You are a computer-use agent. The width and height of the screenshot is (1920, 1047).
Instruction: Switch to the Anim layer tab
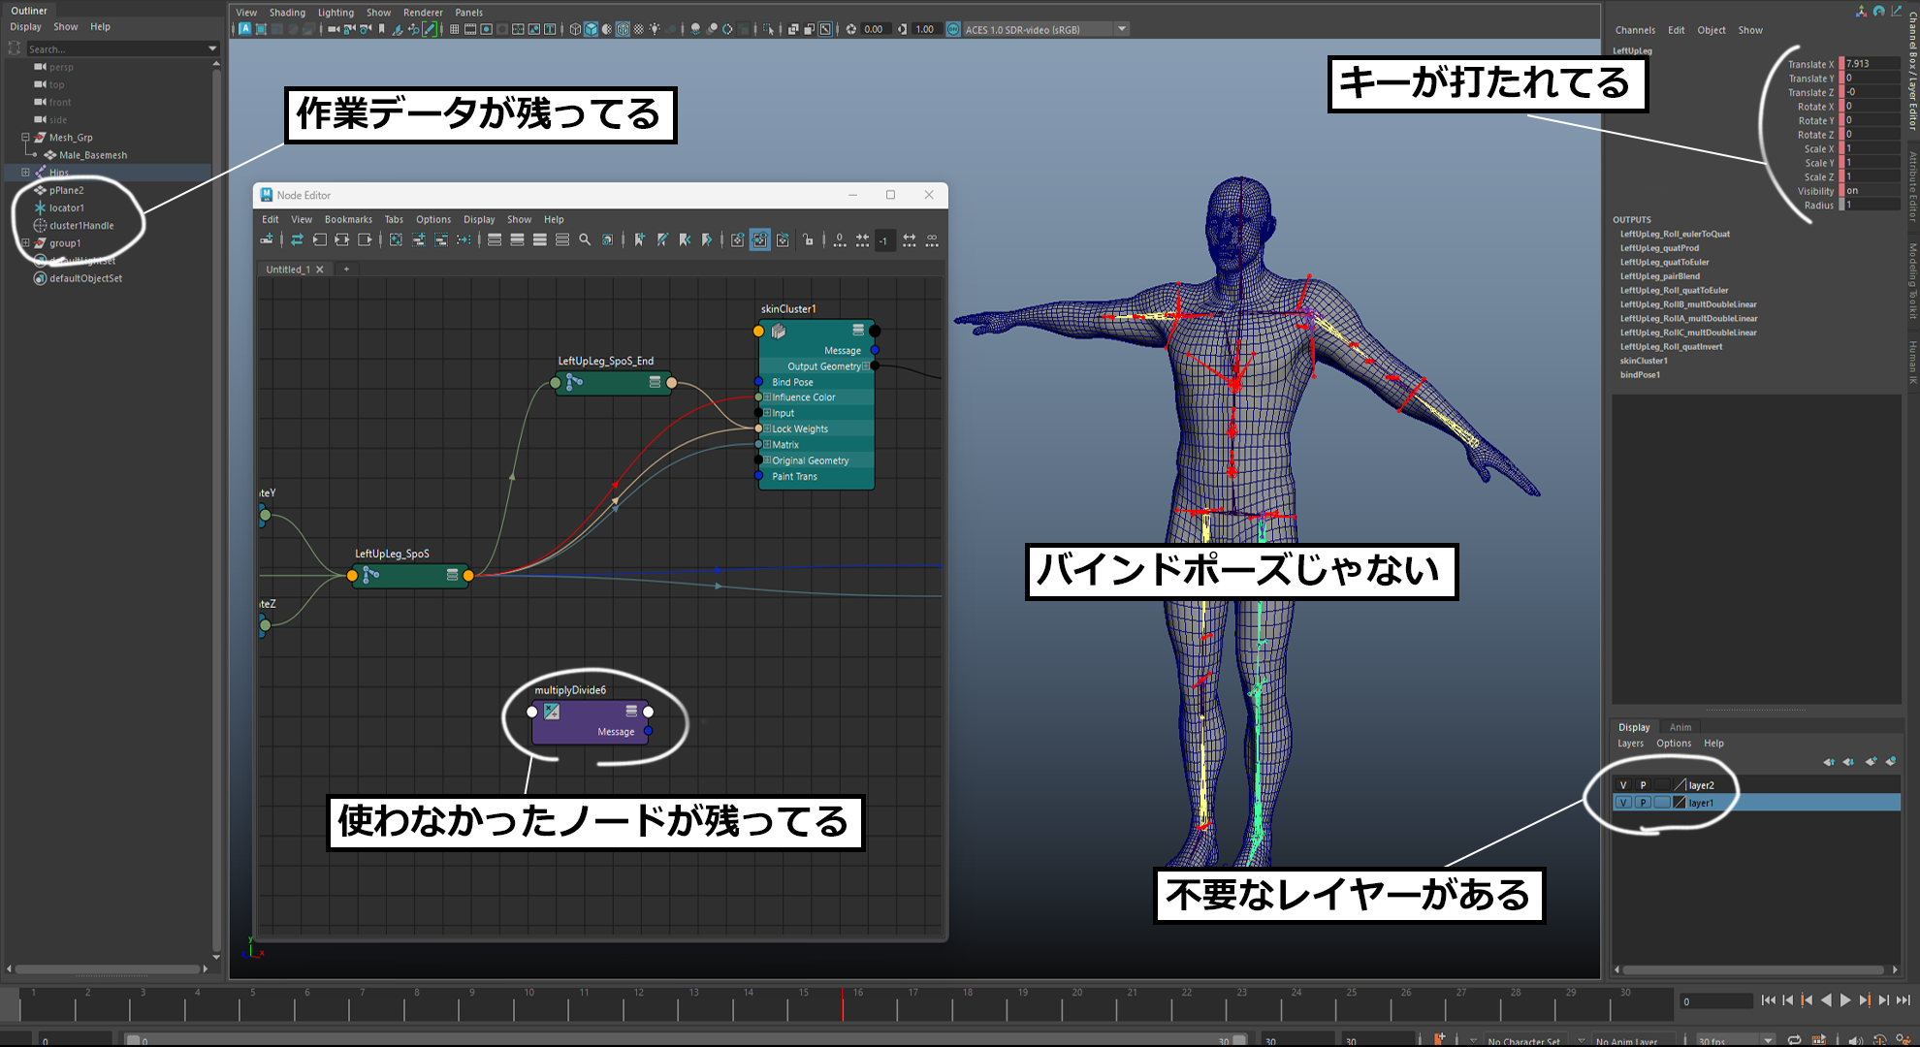tap(1680, 727)
